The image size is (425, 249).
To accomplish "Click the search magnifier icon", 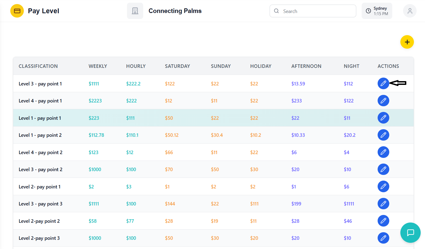I will [276, 11].
